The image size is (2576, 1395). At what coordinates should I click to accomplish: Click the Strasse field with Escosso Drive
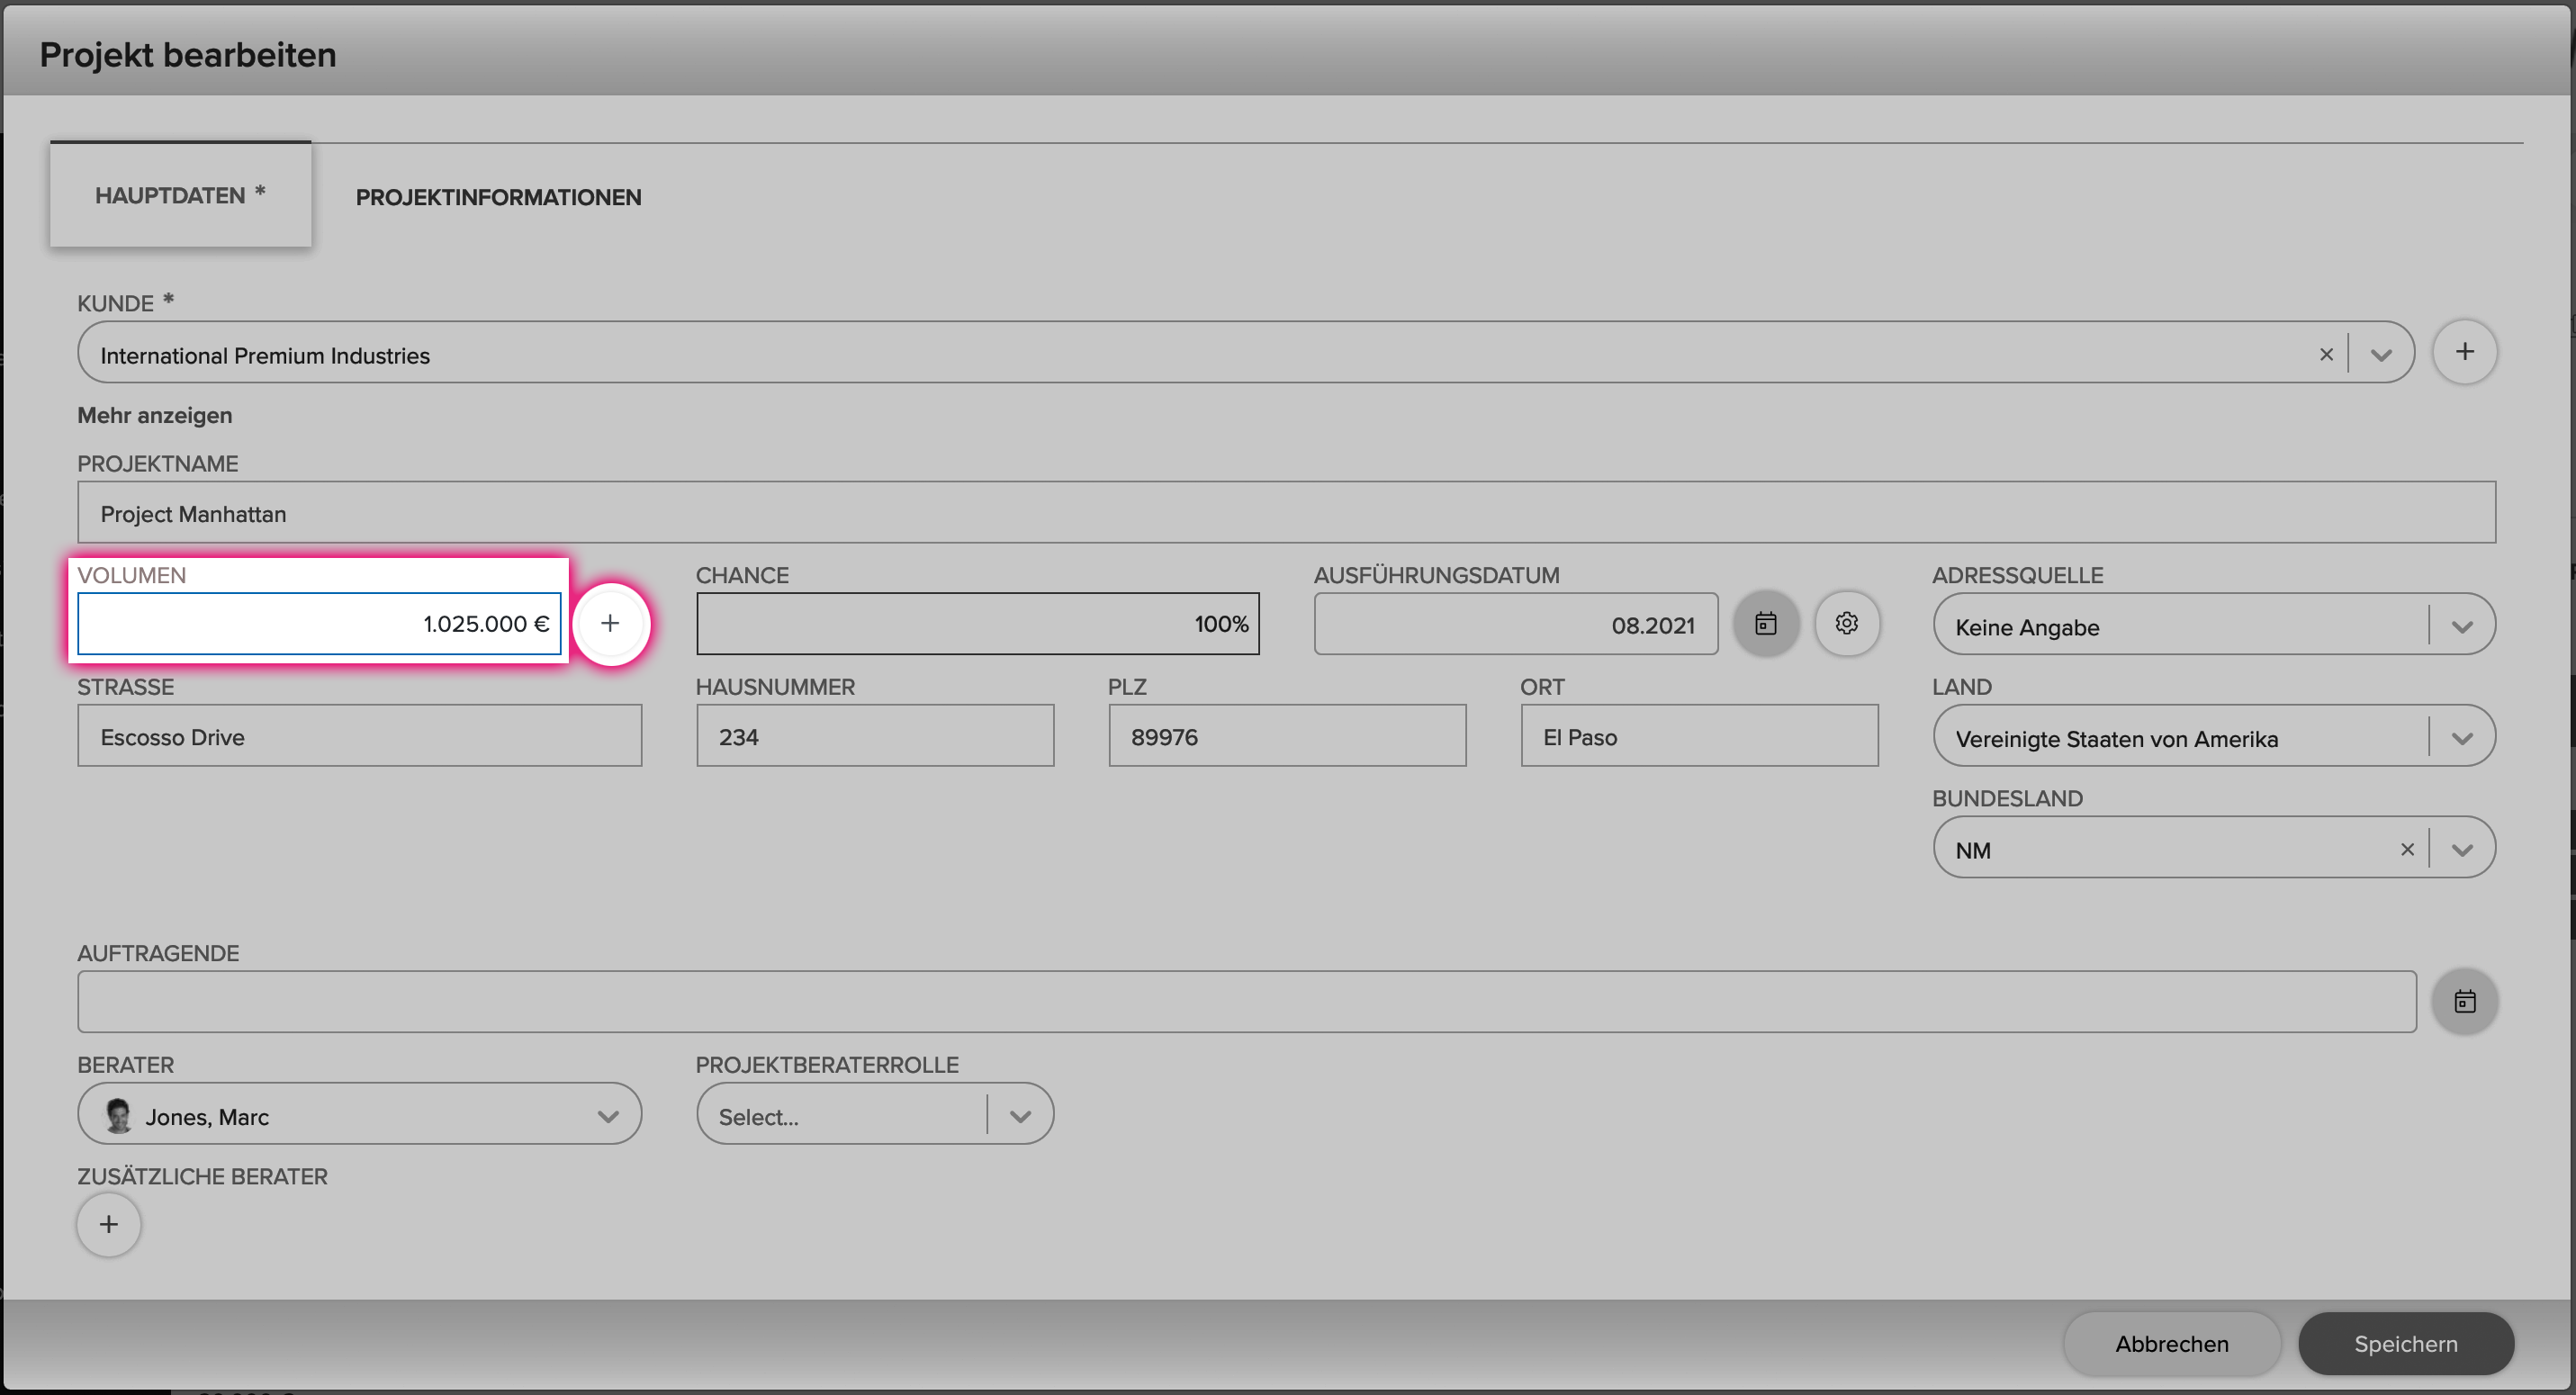tap(359, 736)
